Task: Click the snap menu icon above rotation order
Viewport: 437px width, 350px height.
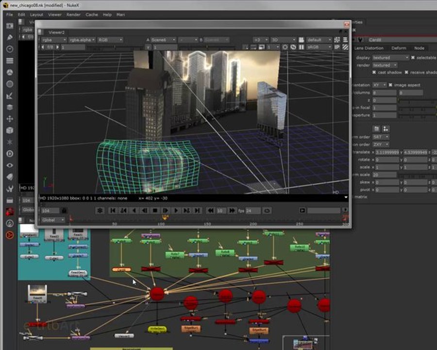Action: (386, 129)
